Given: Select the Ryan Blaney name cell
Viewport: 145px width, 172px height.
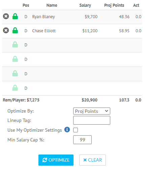Looking at the screenshot, I should pos(43,17).
